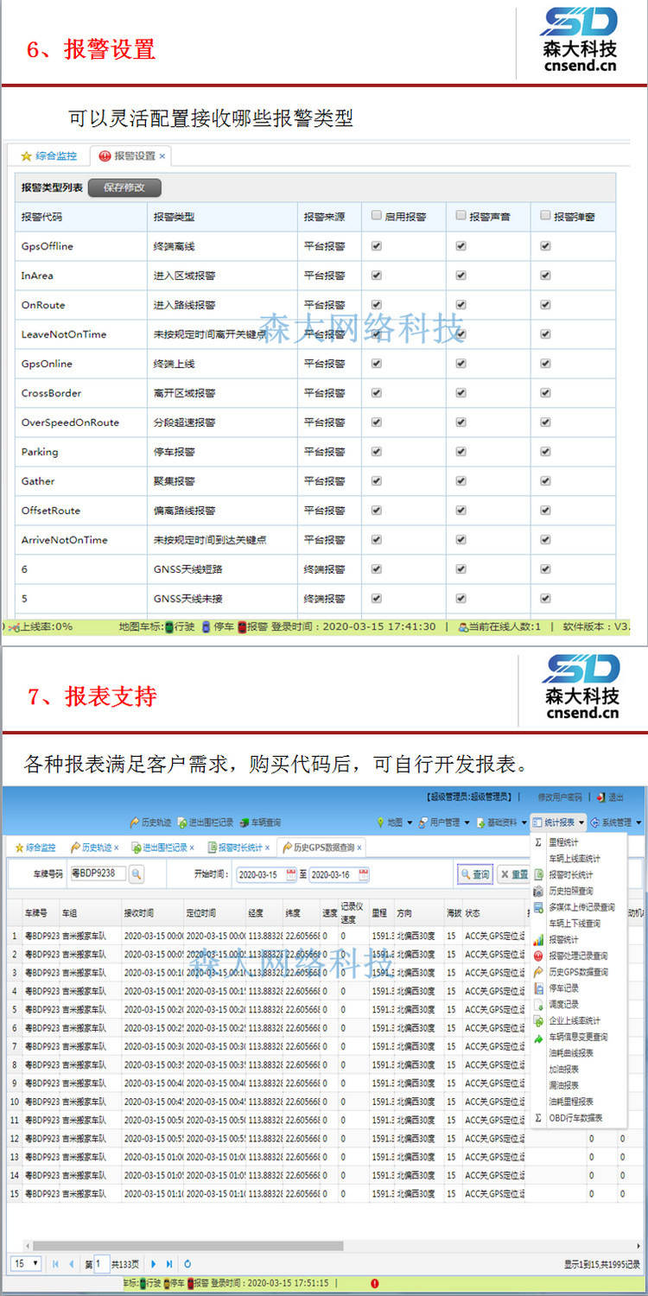Choose 车辆上下线查询 from the menu

pos(574,924)
